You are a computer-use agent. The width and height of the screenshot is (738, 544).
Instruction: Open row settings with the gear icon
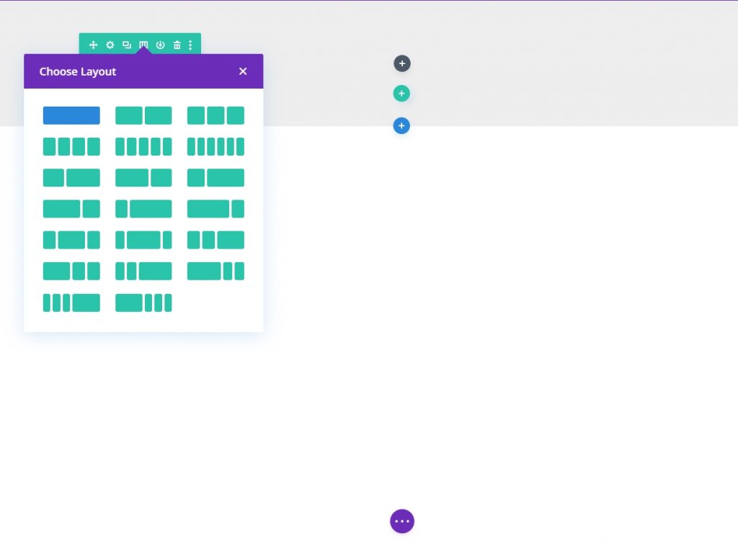click(110, 45)
